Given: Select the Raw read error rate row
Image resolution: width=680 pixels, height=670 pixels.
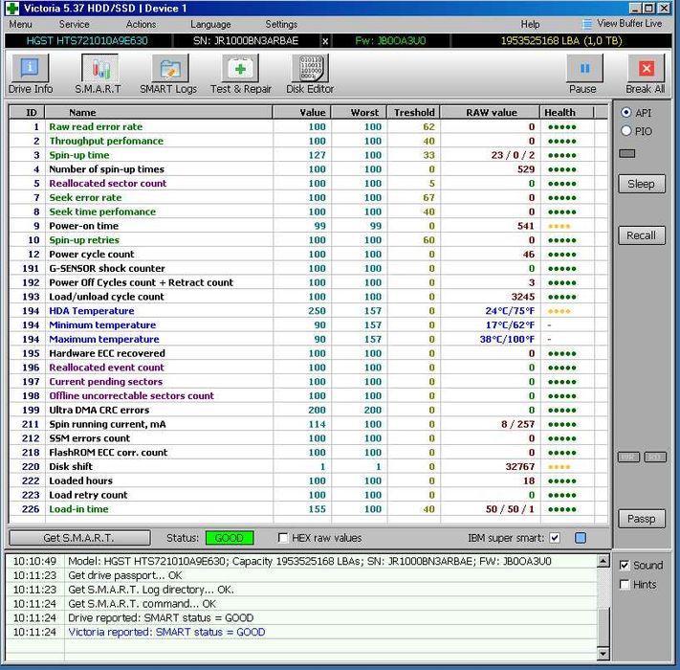Looking at the screenshot, I should click(308, 126).
